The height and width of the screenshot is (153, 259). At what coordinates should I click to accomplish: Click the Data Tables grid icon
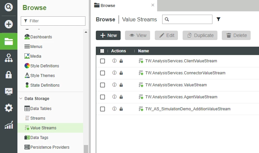pyautogui.click(x=27, y=108)
